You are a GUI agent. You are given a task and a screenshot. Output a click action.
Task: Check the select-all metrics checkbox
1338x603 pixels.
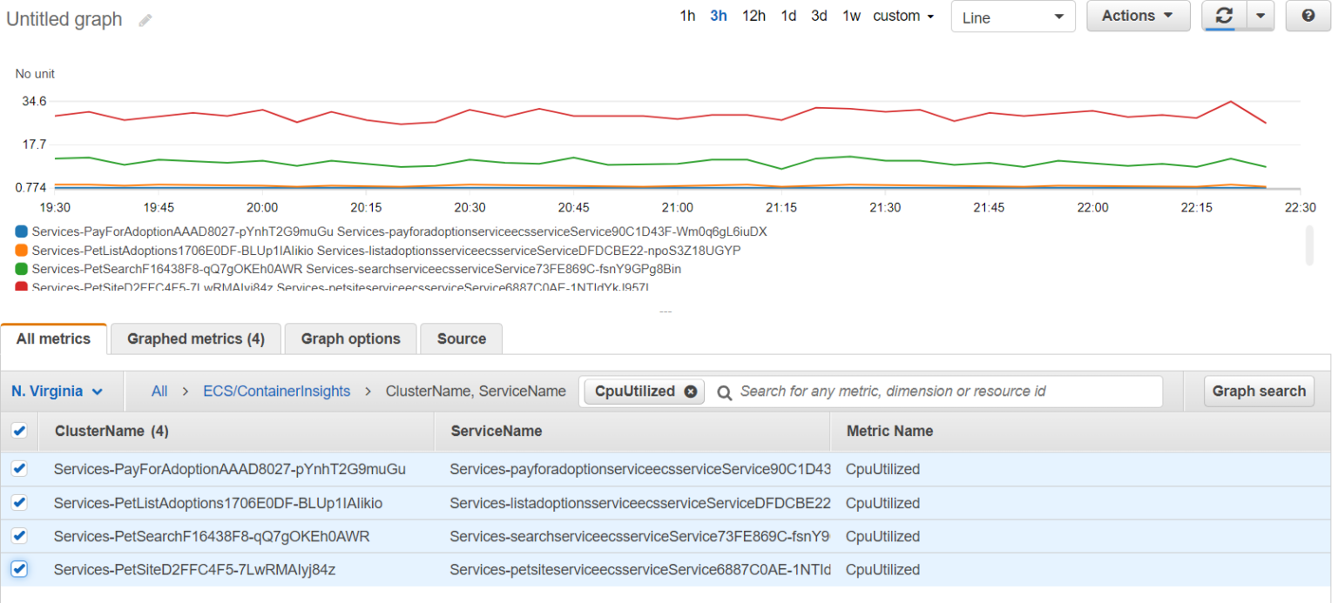[x=20, y=431]
